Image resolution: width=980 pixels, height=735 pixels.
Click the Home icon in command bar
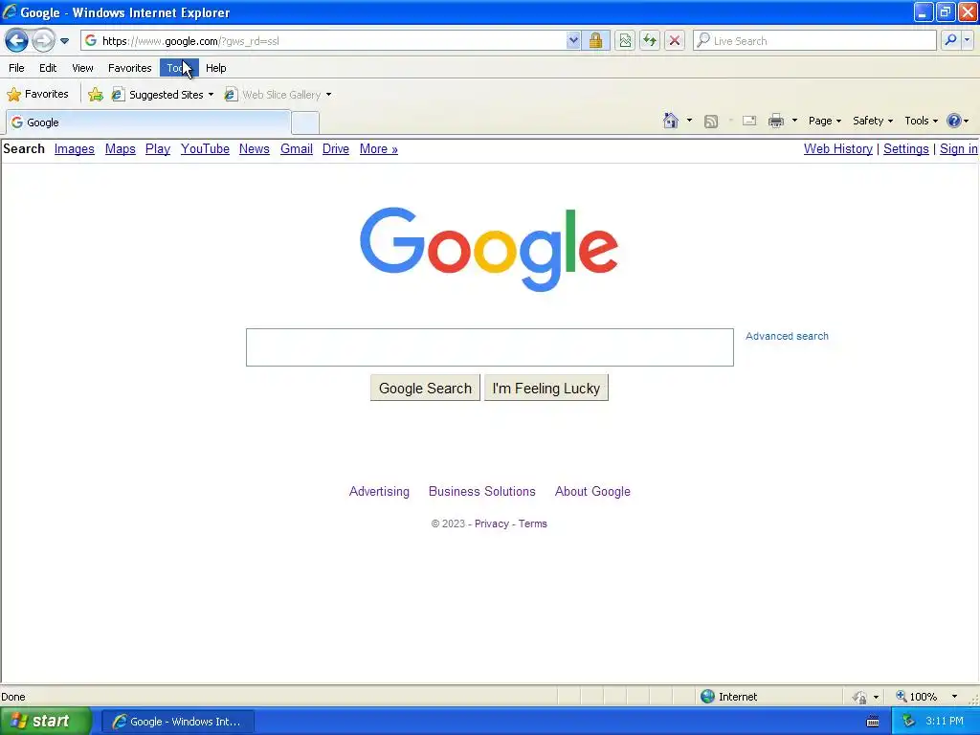(671, 121)
